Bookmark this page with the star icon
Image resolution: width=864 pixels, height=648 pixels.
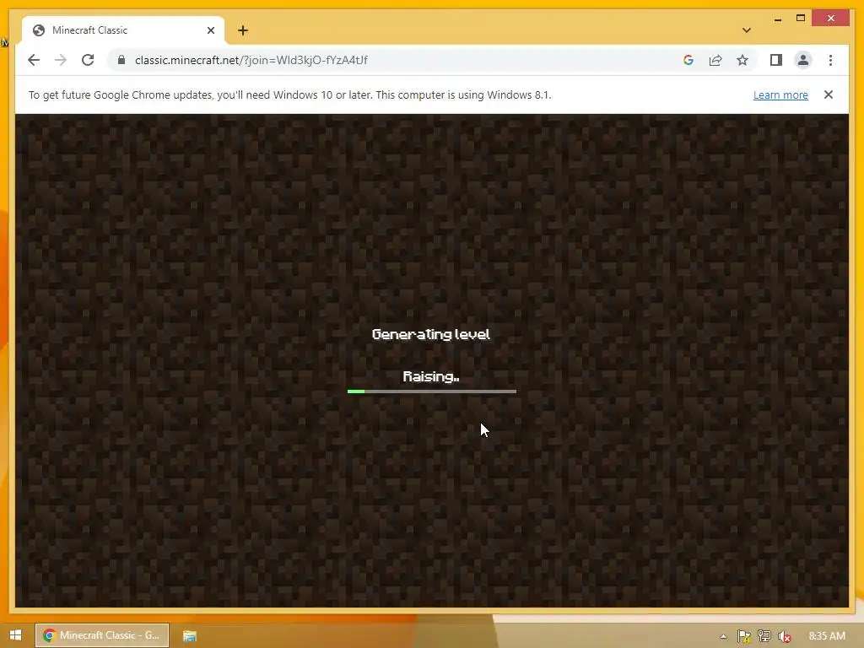[742, 60]
